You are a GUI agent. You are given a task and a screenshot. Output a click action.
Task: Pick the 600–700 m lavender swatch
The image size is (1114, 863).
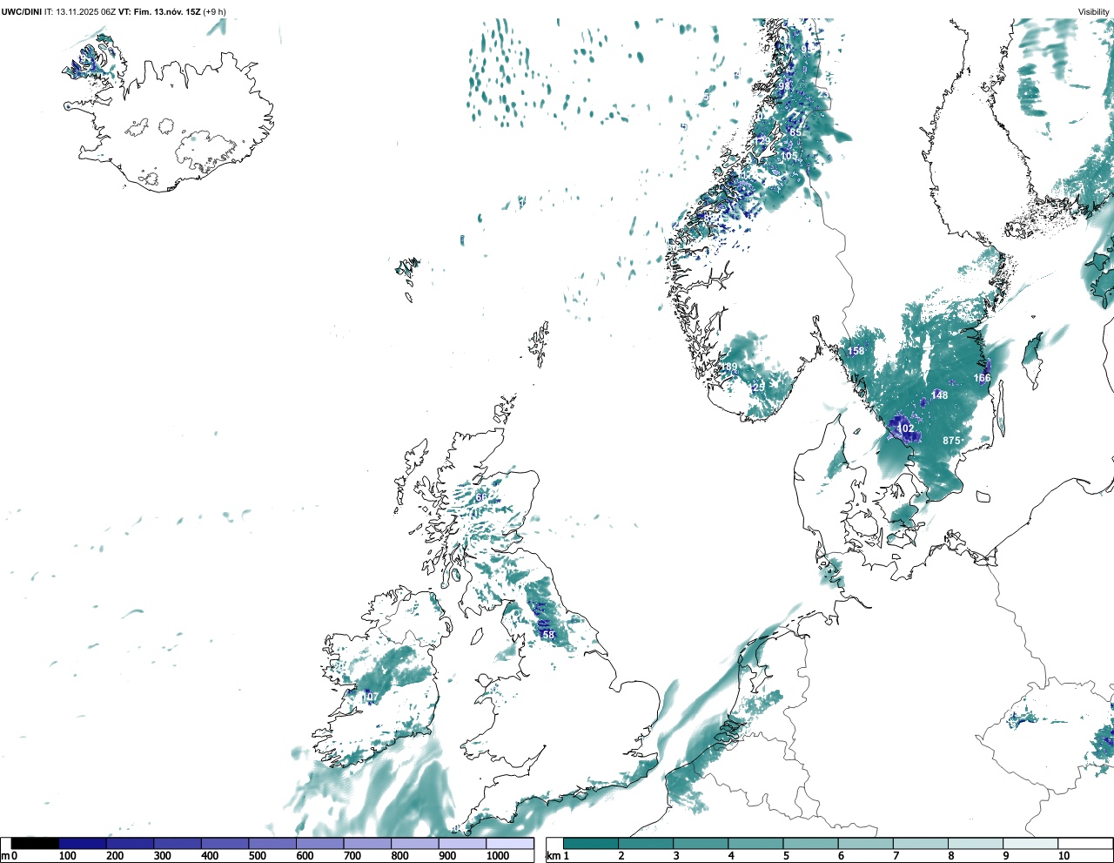pos(319,843)
